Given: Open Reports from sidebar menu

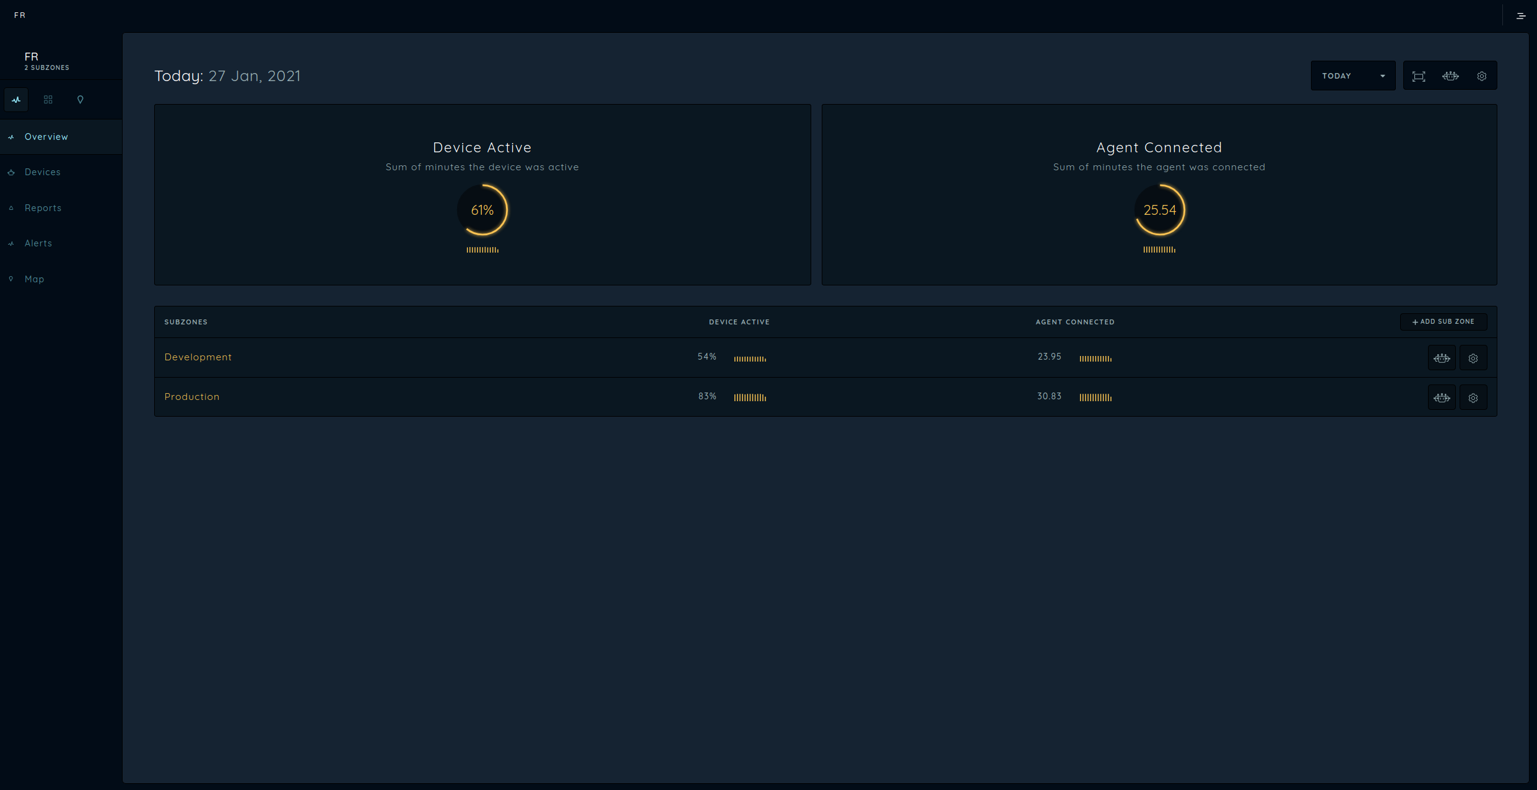Looking at the screenshot, I should [43, 208].
